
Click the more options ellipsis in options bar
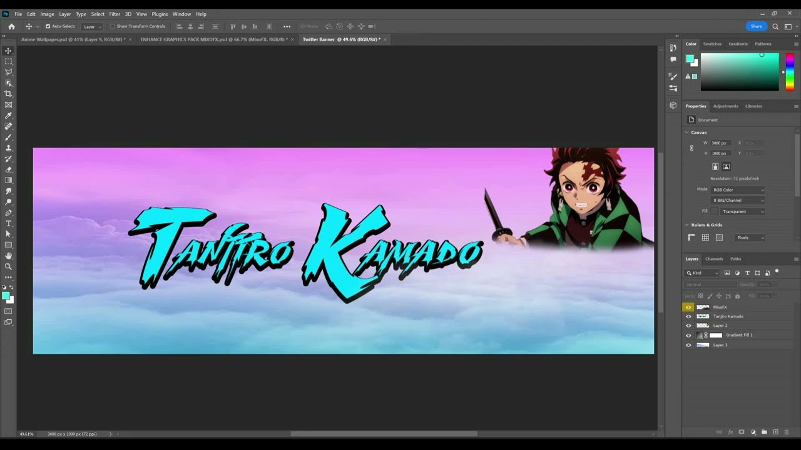coord(287,26)
